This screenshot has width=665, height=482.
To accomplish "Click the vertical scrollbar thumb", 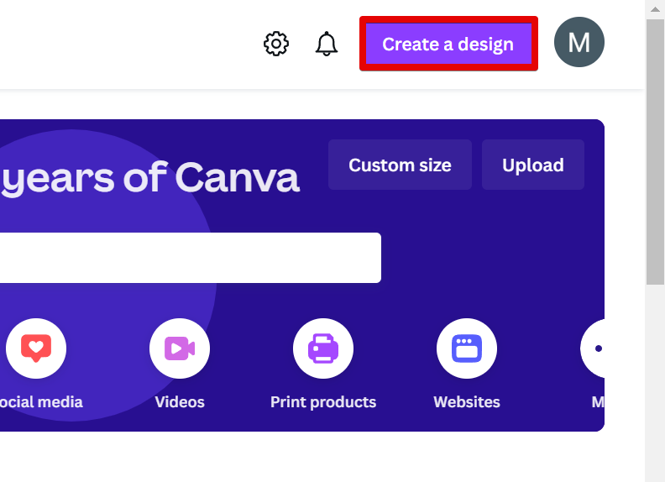I will pos(655,151).
